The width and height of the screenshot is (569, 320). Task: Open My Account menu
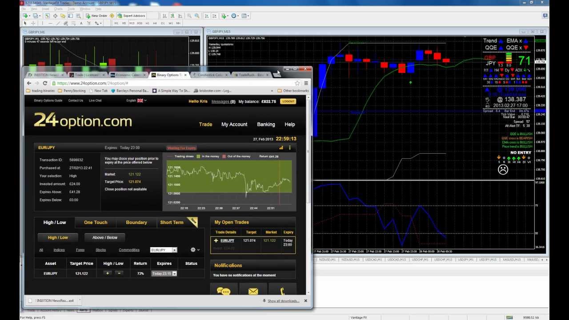pyautogui.click(x=234, y=124)
